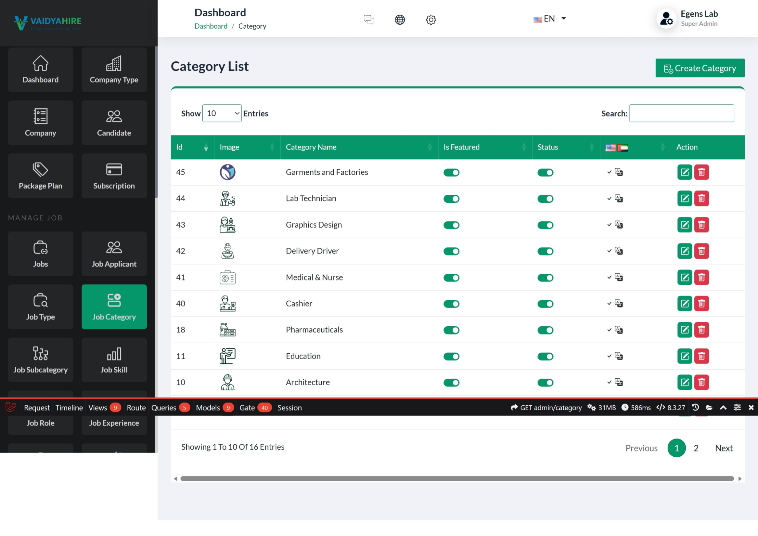
Task: Toggle Status switch for Cashier
Action: point(545,304)
